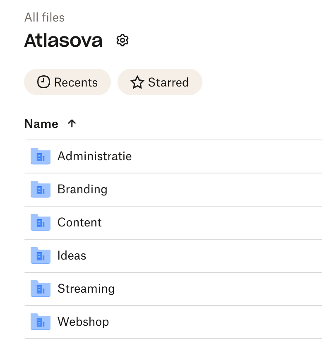Click the star icon in Starred
This screenshot has height=361, width=322.
pos(137,82)
